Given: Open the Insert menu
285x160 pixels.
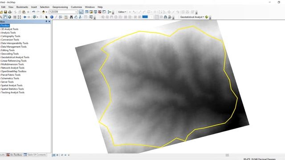Looking at the screenshot, I should point(34,7).
